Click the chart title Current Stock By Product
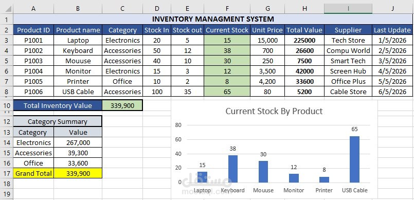The height and width of the screenshot is (200, 414). pyautogui.click(x=274, y=111)
